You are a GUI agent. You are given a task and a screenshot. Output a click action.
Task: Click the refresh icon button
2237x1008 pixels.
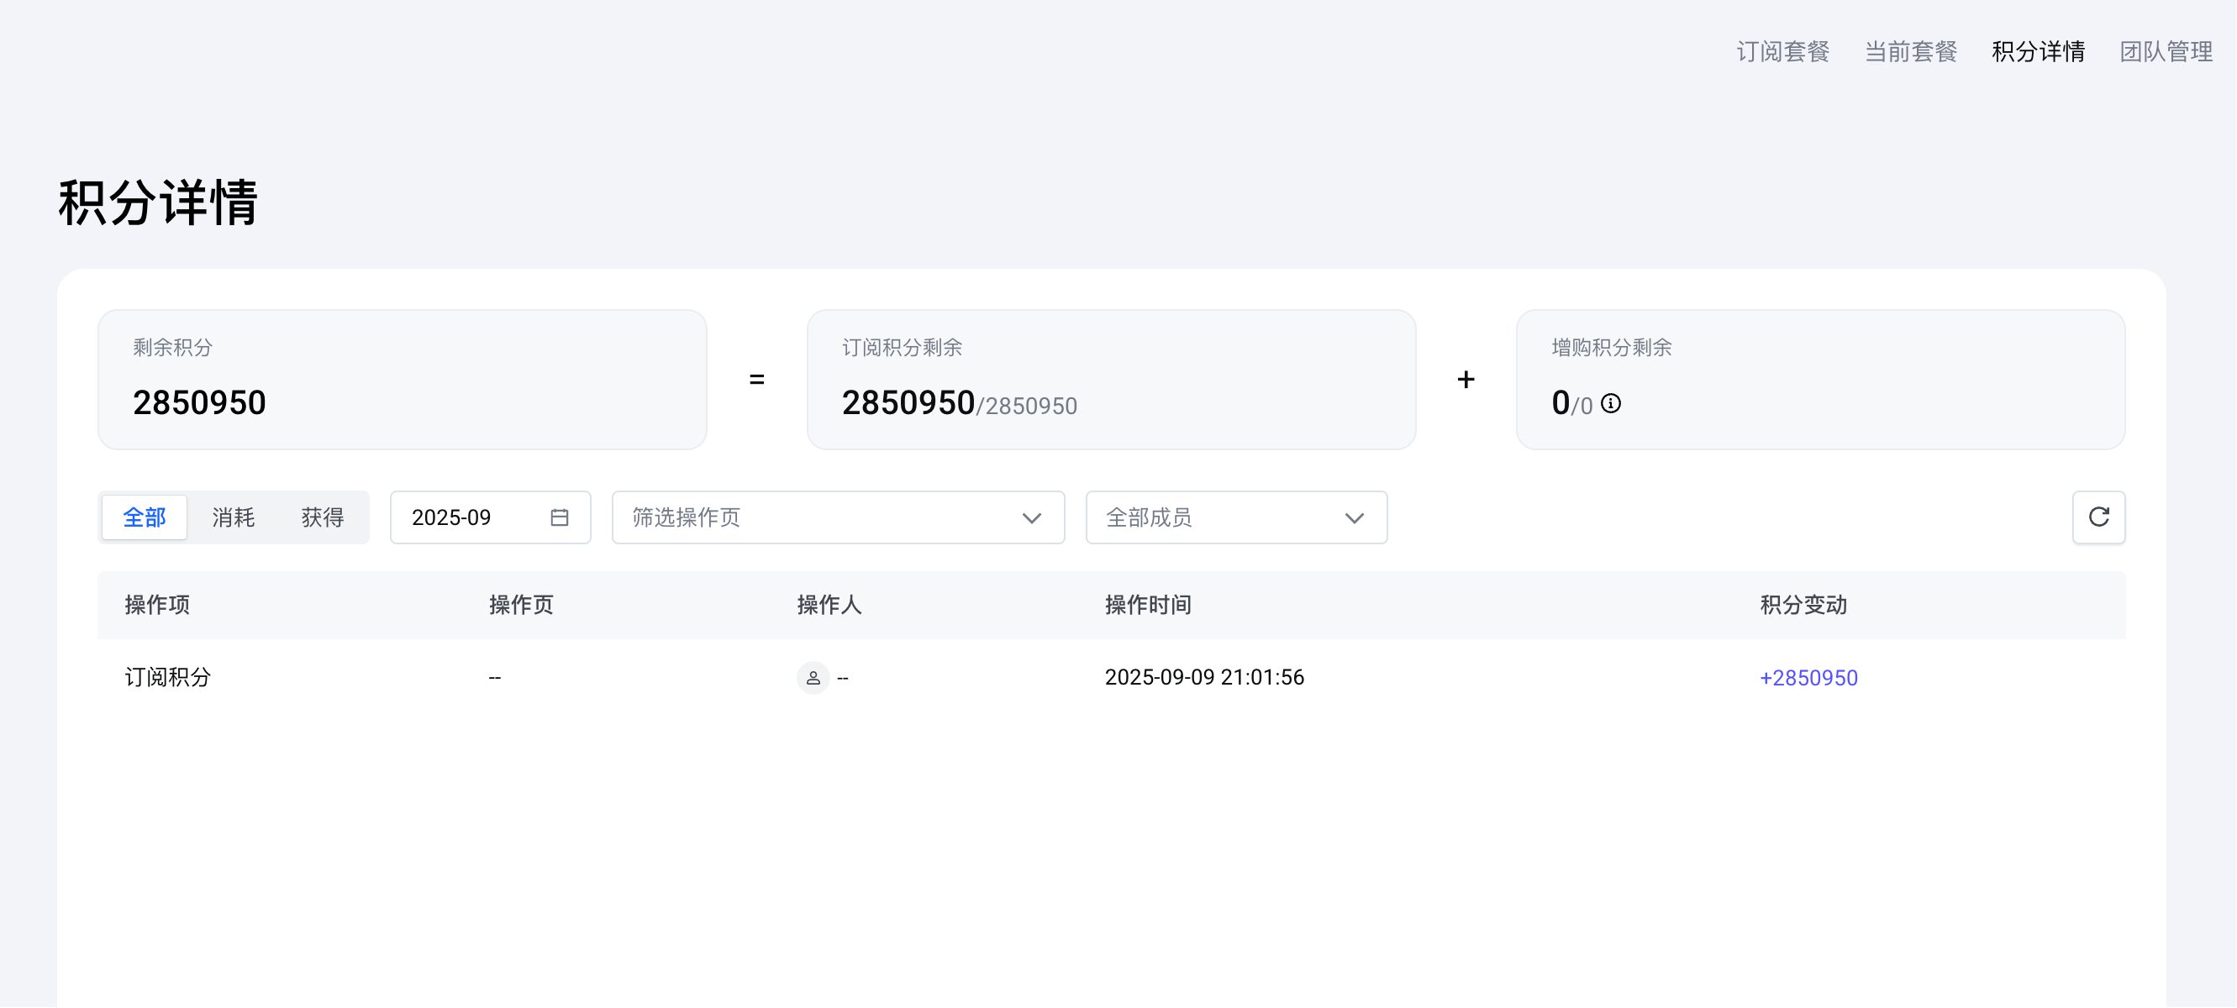tap(2098, 517)
